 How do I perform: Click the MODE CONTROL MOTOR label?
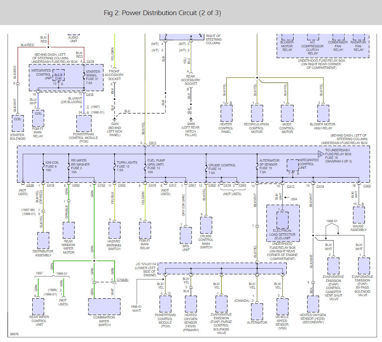point(287,128)
